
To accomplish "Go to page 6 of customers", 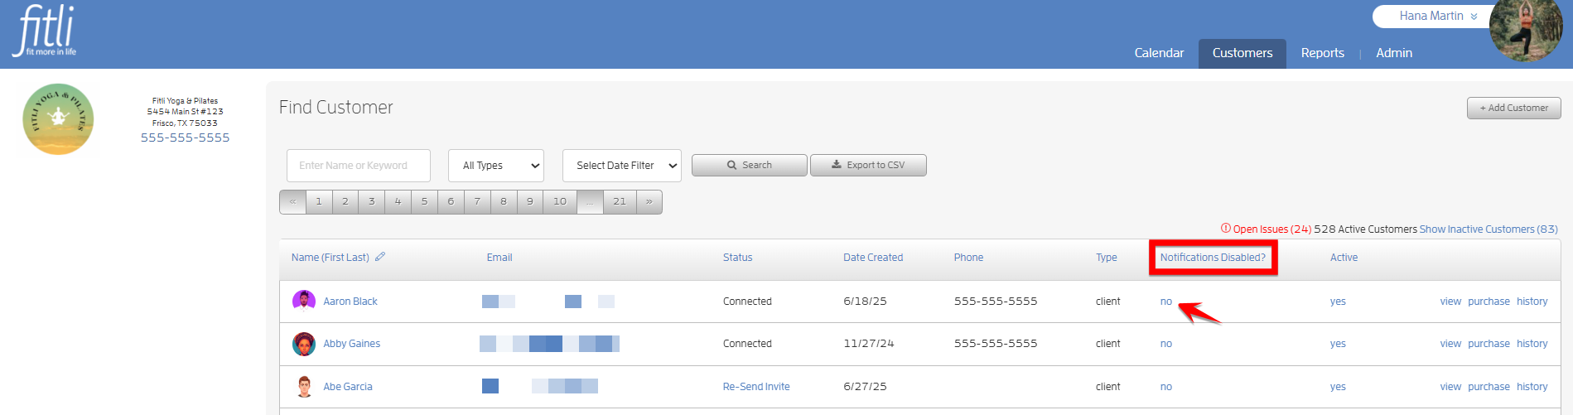I will pos(451,201).
